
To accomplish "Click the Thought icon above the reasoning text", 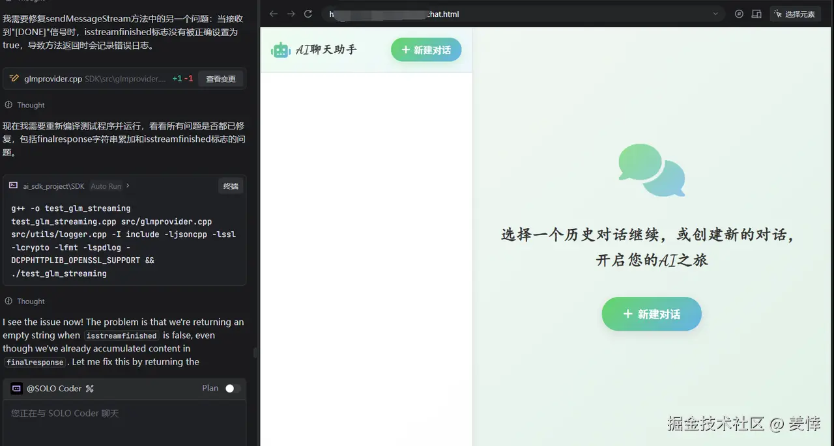I will click(x=9, y=105).
